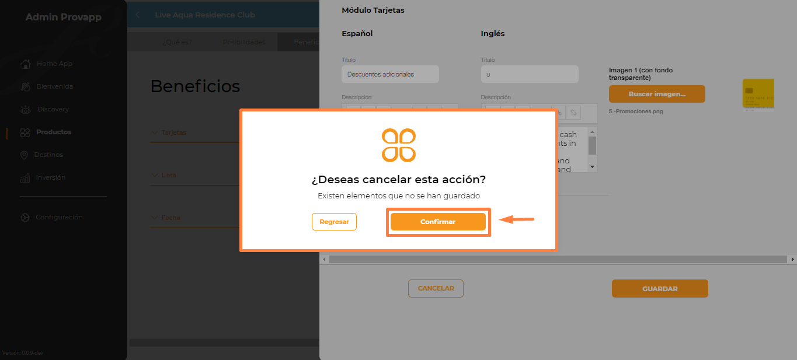Confirm cancelling the action

pos(438,222)
